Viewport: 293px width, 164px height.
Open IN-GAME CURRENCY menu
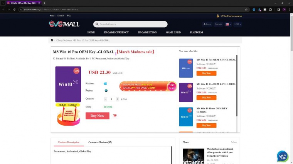(x=116, y=32)
